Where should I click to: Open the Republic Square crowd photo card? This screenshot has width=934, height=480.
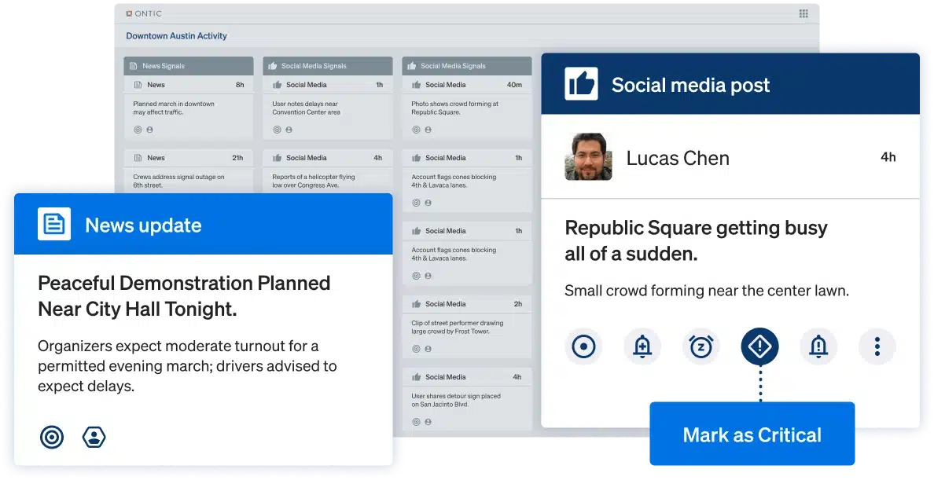pyautogui.click(x=466, y=108)
